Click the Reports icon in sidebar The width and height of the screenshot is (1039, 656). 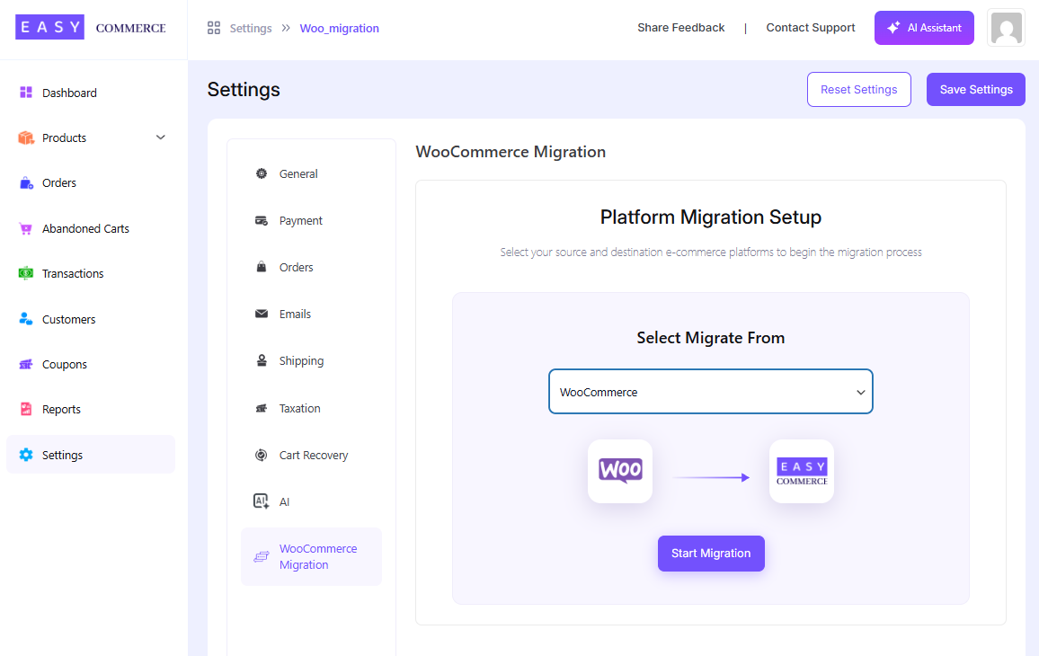click(26, 410)
